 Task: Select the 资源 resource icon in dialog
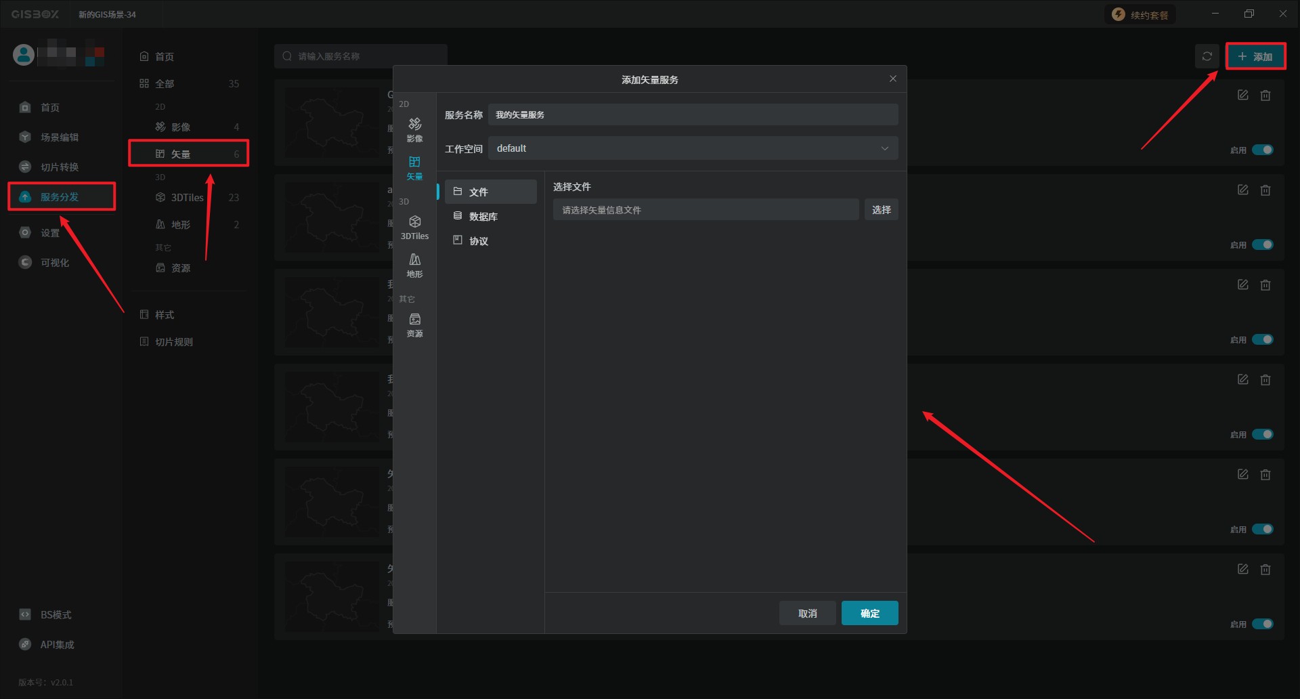[x=414, y=324]
